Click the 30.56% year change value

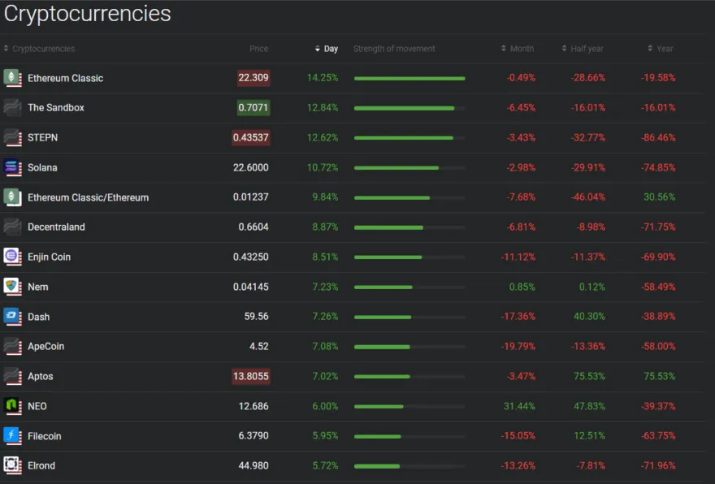point(659,197)
